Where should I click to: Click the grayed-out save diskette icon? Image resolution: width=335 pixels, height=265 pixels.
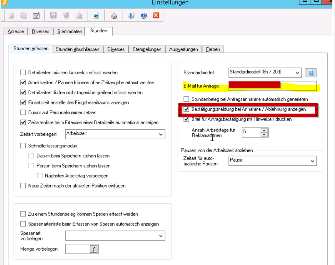tap(53, 15)
